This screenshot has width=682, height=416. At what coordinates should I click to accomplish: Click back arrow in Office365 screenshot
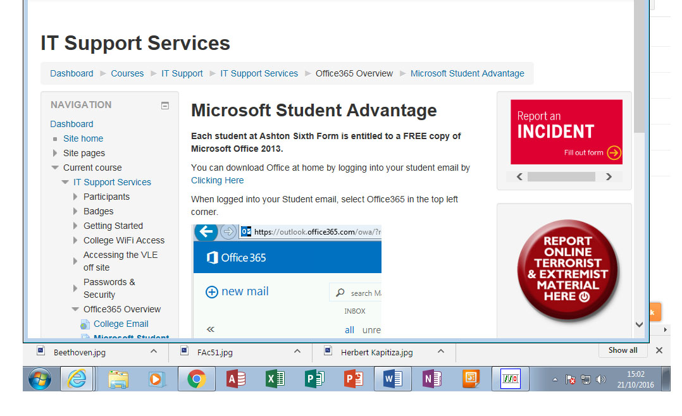click(x=206, y=231)
